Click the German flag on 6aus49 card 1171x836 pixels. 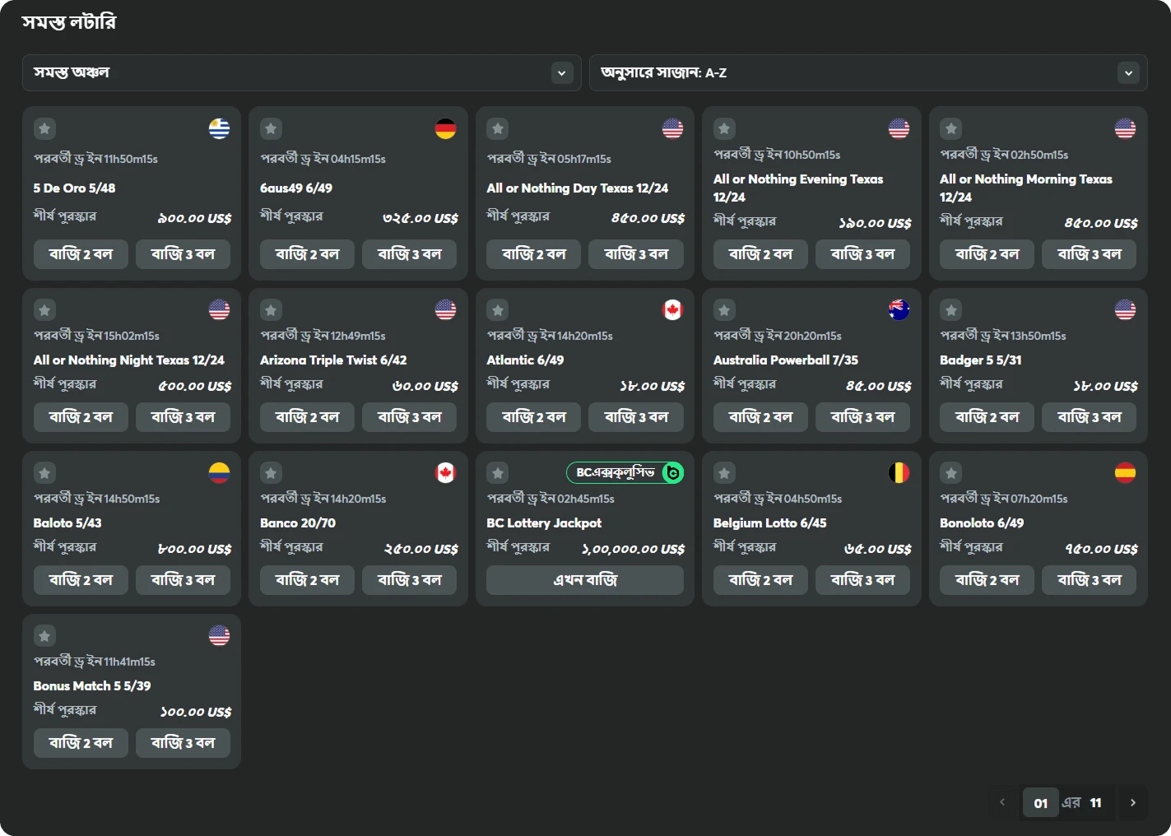(x=445, y=129)
